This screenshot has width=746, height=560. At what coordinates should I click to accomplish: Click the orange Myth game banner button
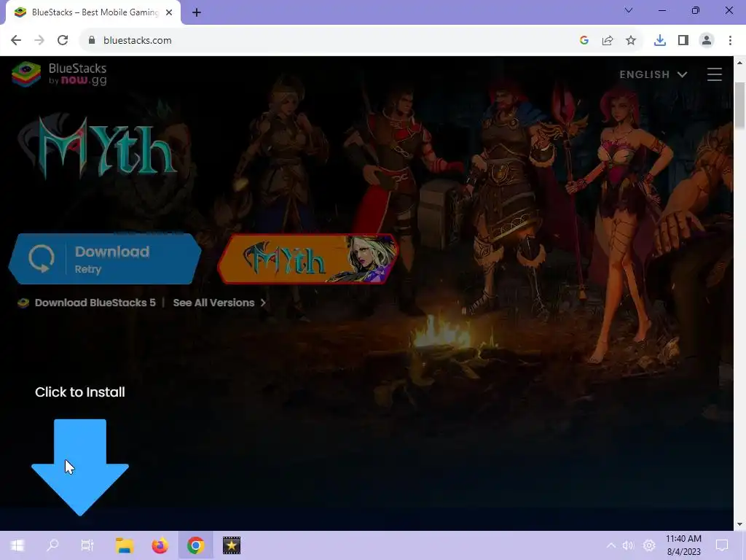(308, 259)
